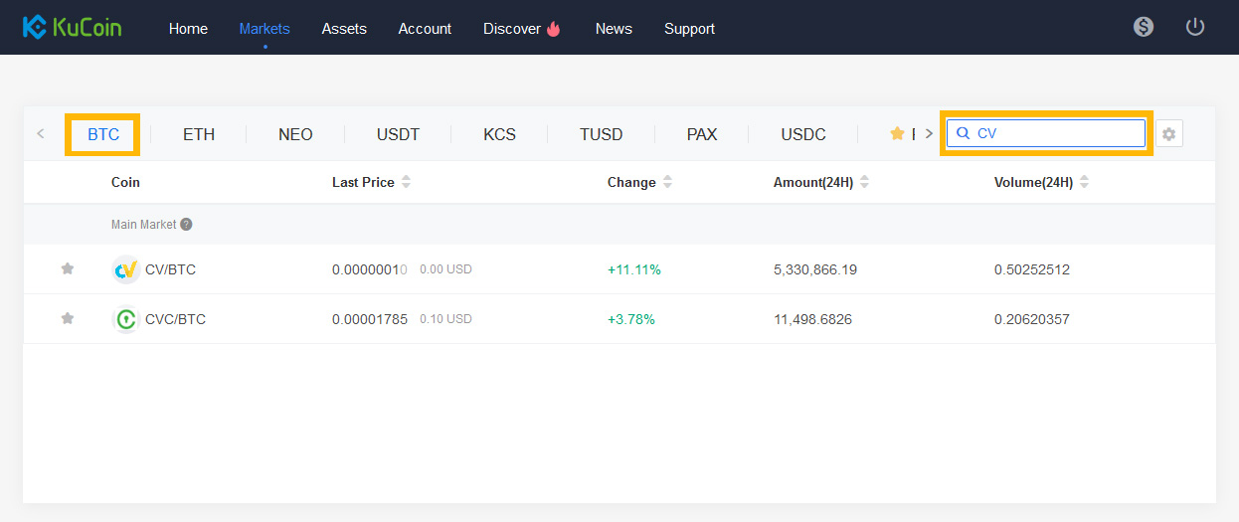This screenshot has width=1239, height=522.
Task: Click the Main Market help icon
Action: click(186, 225)
